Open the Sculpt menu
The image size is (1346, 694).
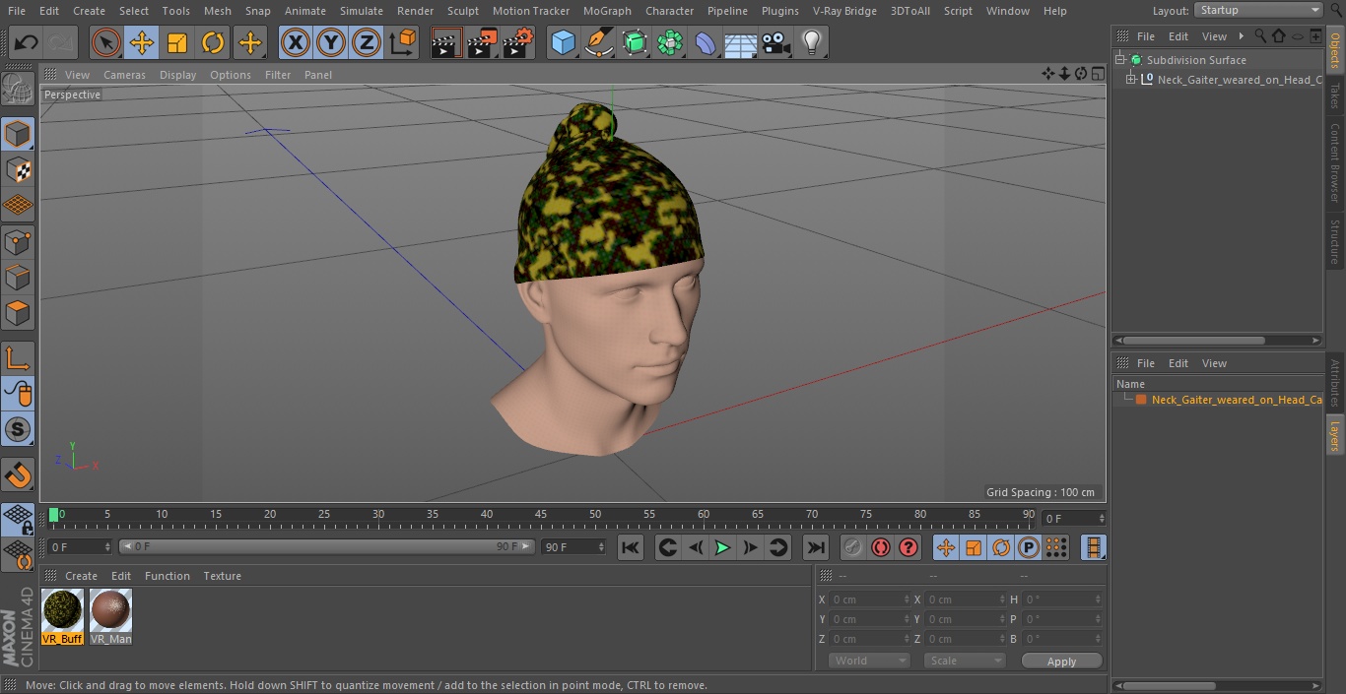[462, 11]
